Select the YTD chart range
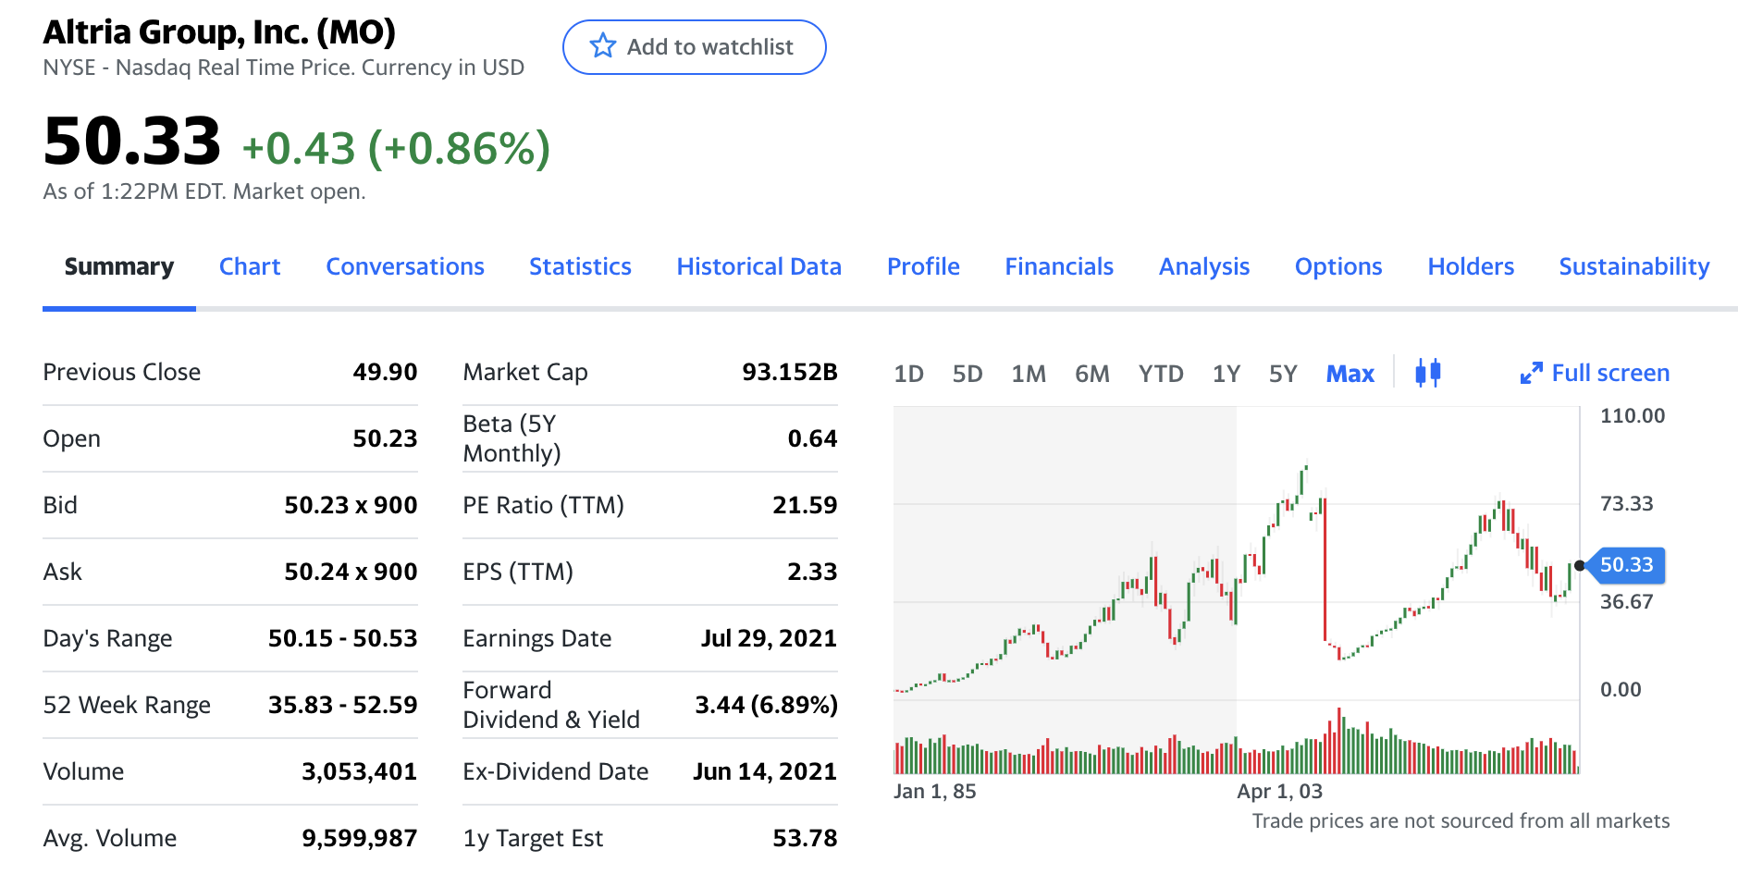This screenshot has height=887, width=1738. tap(1161, 374)
